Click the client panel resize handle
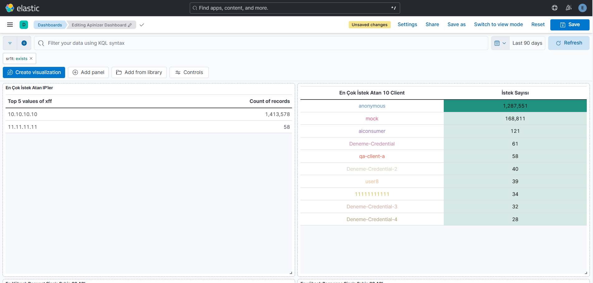The width and height of the screenshot is (593, 283). pos(586,273)
